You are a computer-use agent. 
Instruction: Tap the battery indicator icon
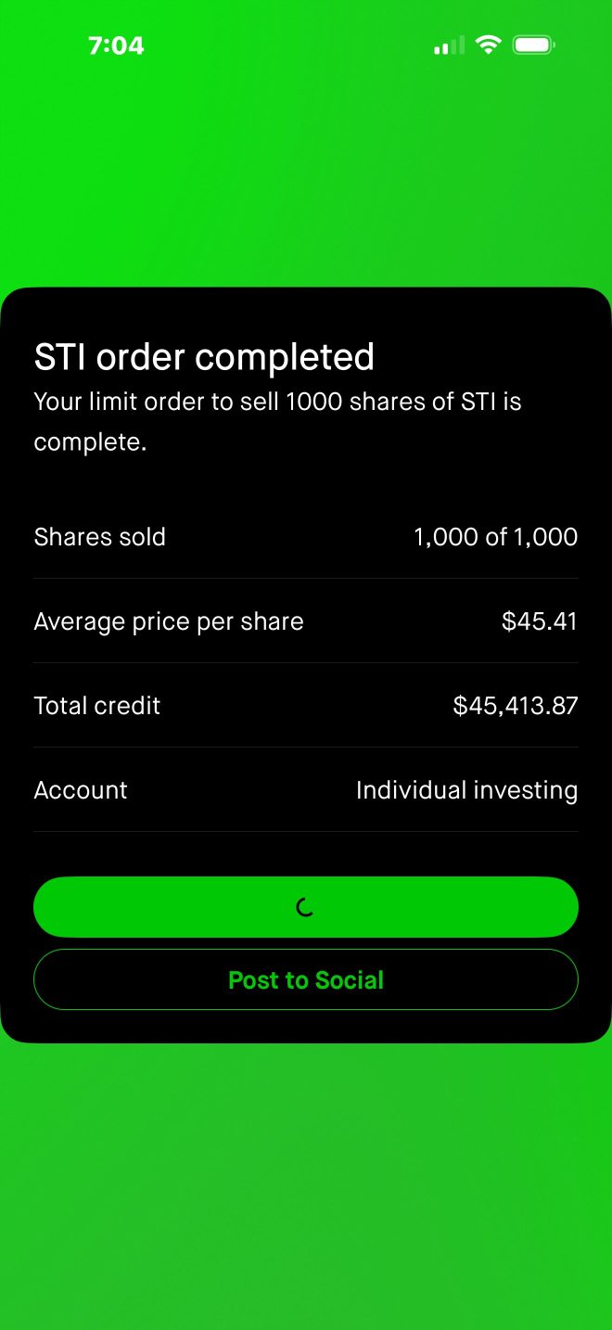[534, 45]
